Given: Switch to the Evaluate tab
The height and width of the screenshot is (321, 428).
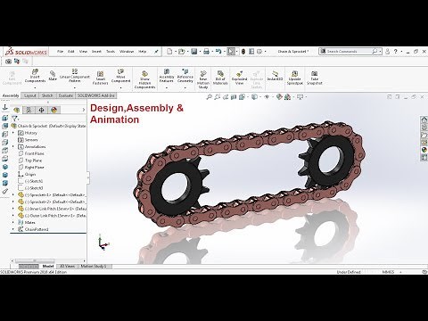Looking at the screenshot, I should tap(66, 95).
